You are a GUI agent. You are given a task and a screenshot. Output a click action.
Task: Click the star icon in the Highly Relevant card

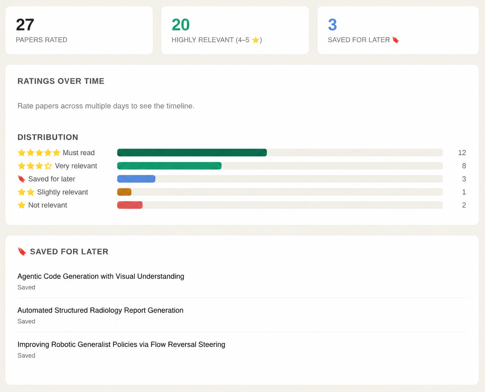(256, 40)
